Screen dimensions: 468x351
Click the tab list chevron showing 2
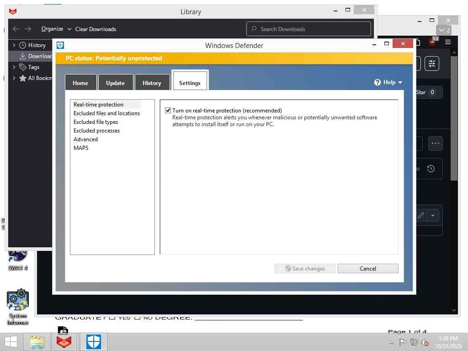coord(444,30)
